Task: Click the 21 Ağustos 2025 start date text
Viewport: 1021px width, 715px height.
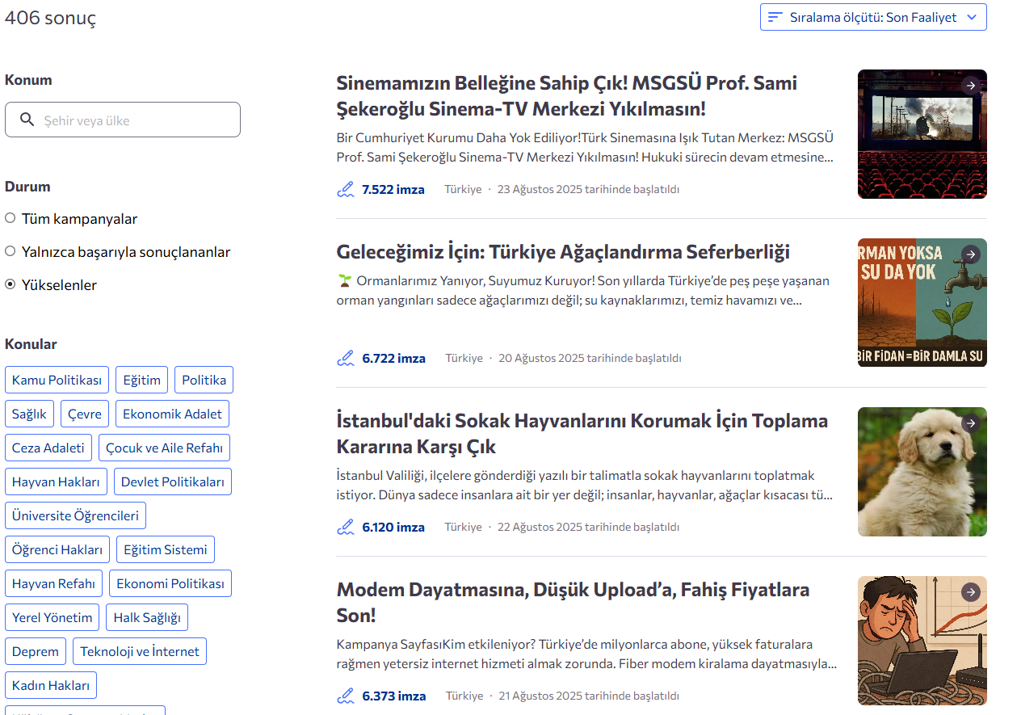Action: tap(589, 696)
